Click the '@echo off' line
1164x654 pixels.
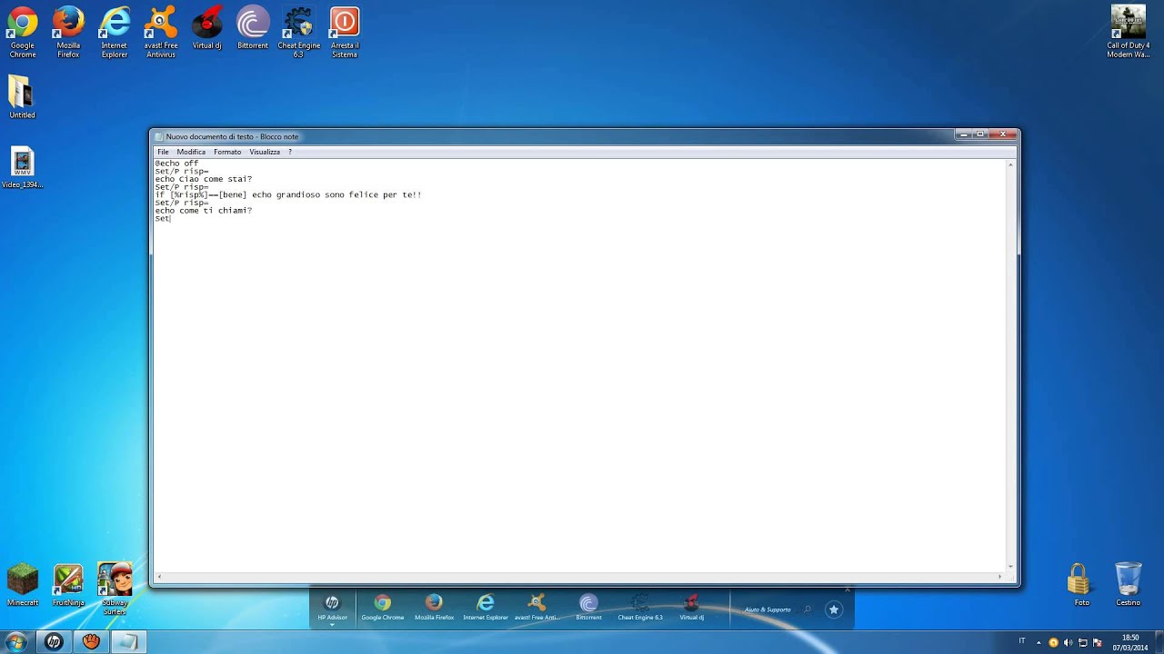(x=176, y=163)
